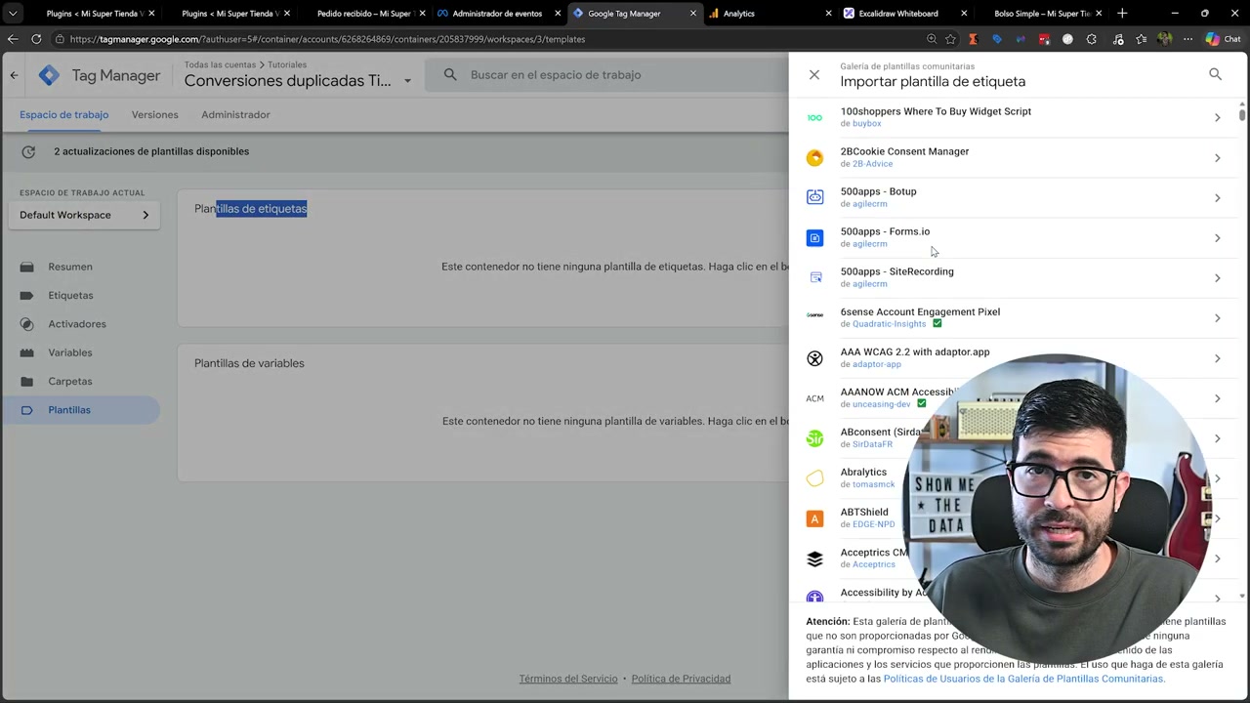Bookmark this page with the star icon
The width and height of the screenshot is (1250, 703).
pos(950,39)
